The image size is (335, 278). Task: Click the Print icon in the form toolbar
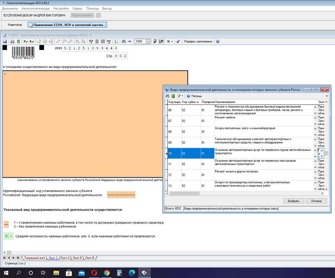(12, 41)
